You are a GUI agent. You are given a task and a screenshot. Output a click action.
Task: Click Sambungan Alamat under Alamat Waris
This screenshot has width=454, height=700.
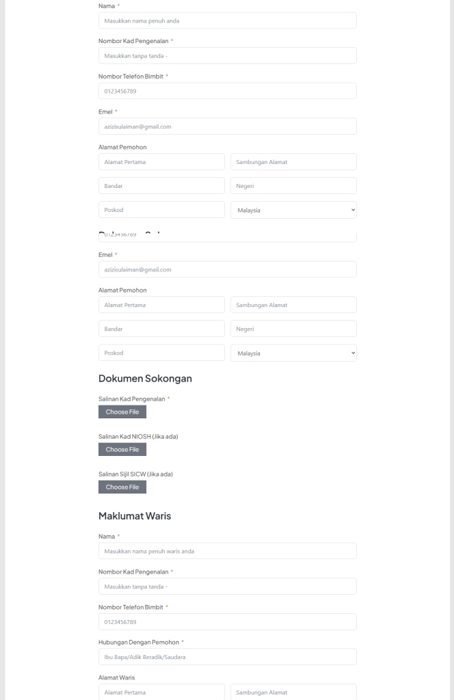[293, 692]
